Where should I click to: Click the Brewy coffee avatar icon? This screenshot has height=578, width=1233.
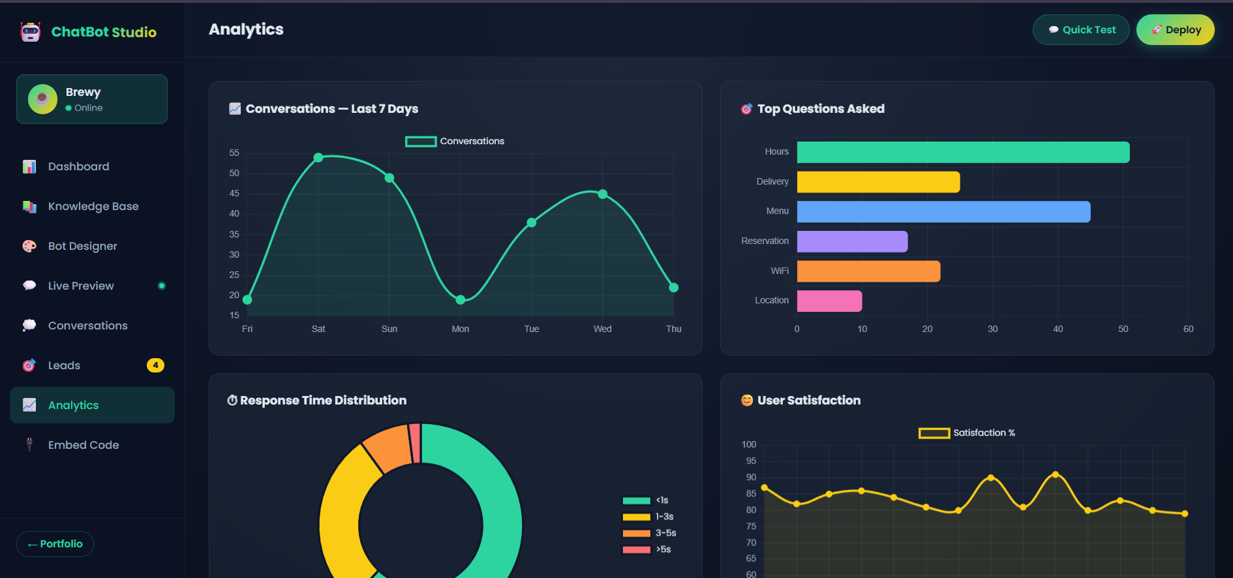tap(42, 99)
